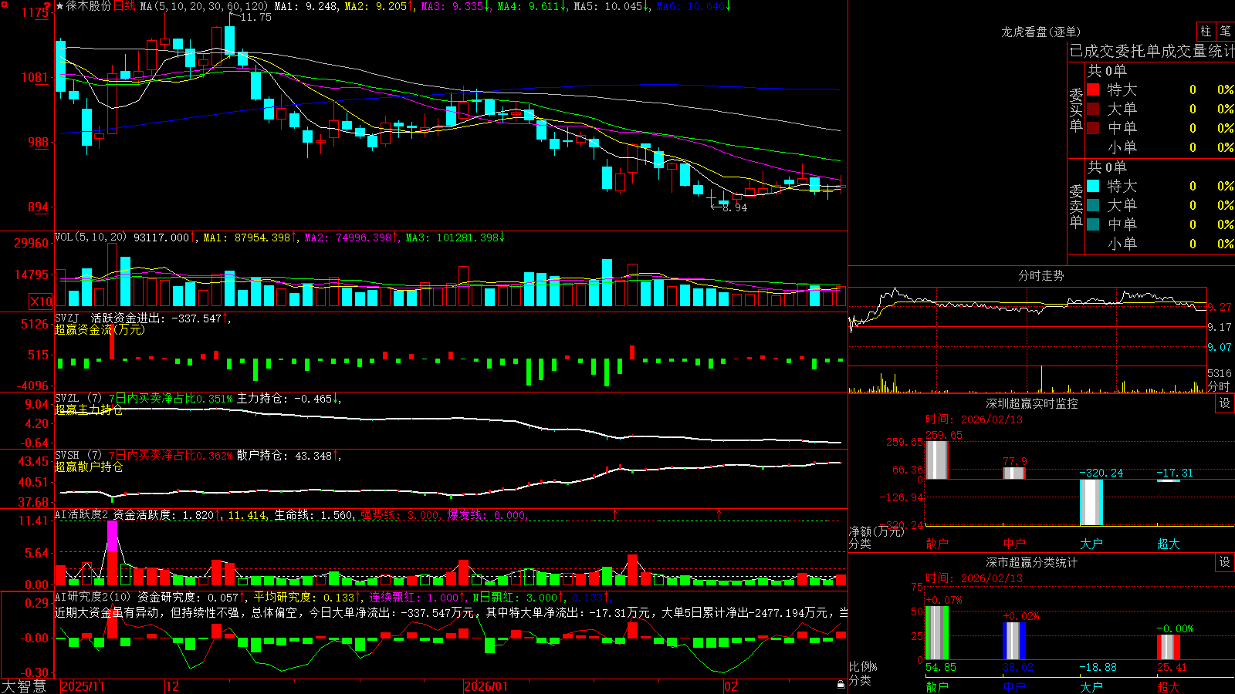The height and width of the screenshot is (694, 1235).
Task: Click the 已成交委托单成交量统计 header
Action: point(1152,51)
